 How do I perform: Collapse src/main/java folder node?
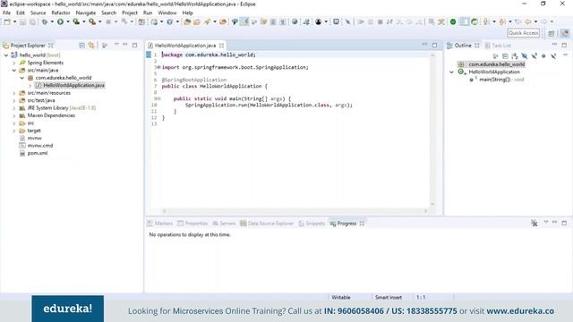point(14,71)
